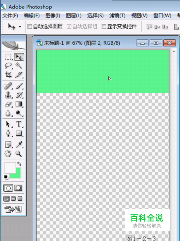Open the tool preset picker dropdown arrow
This screenshot has width=180, height=241.
(x=20, y=27)
